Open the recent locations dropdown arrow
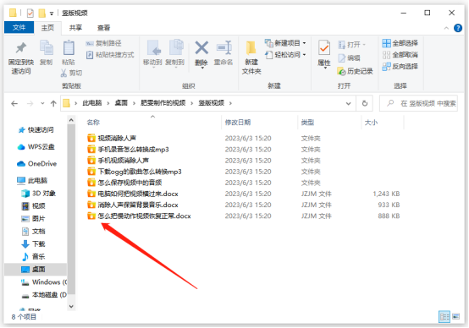Image resolution: width=469 pixels, height=328 pixels. (42, 104)
